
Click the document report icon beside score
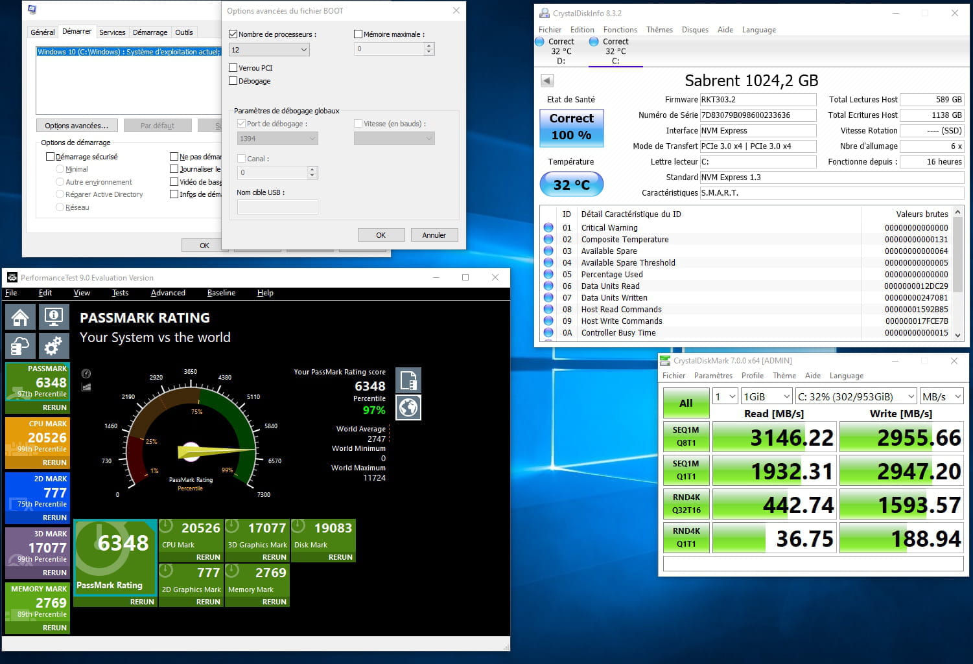(408, 380)
